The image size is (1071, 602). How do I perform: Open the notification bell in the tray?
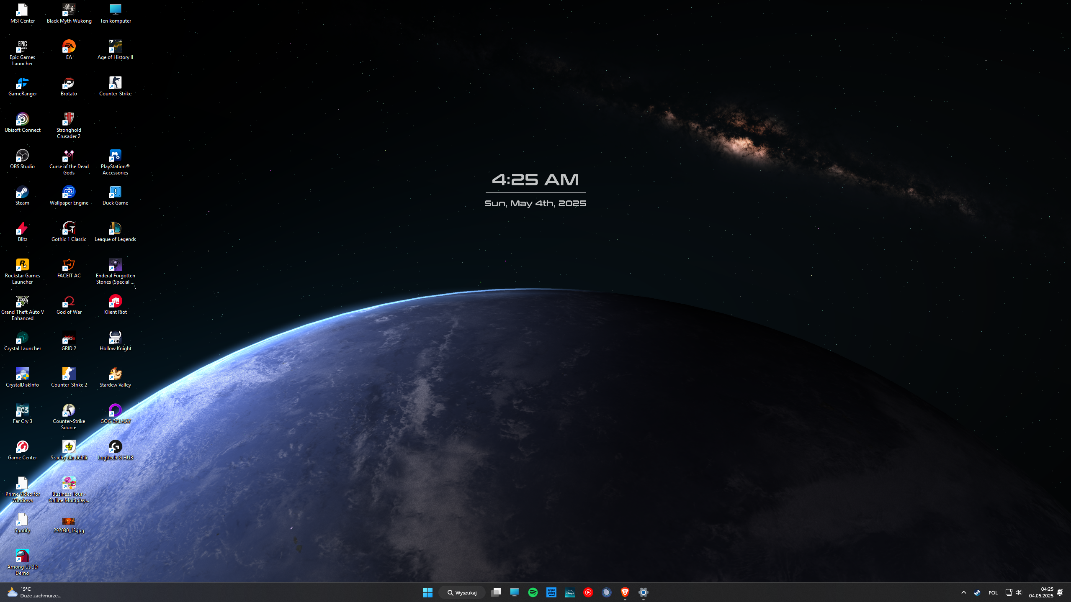click(x=1060, y=592)
